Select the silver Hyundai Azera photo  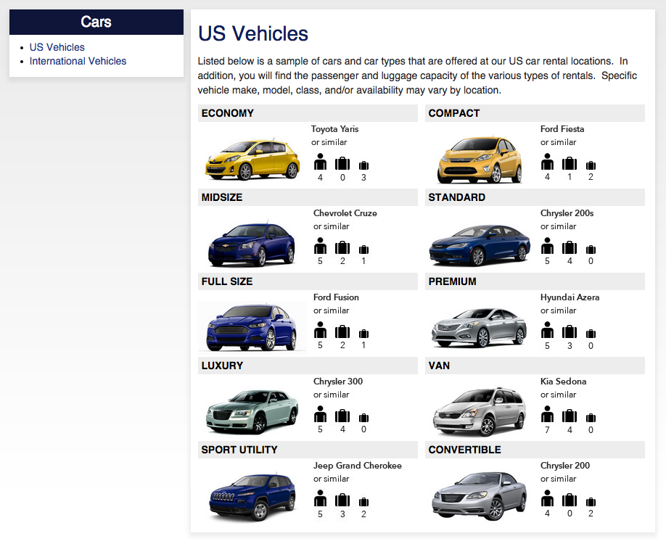[480, 327]
